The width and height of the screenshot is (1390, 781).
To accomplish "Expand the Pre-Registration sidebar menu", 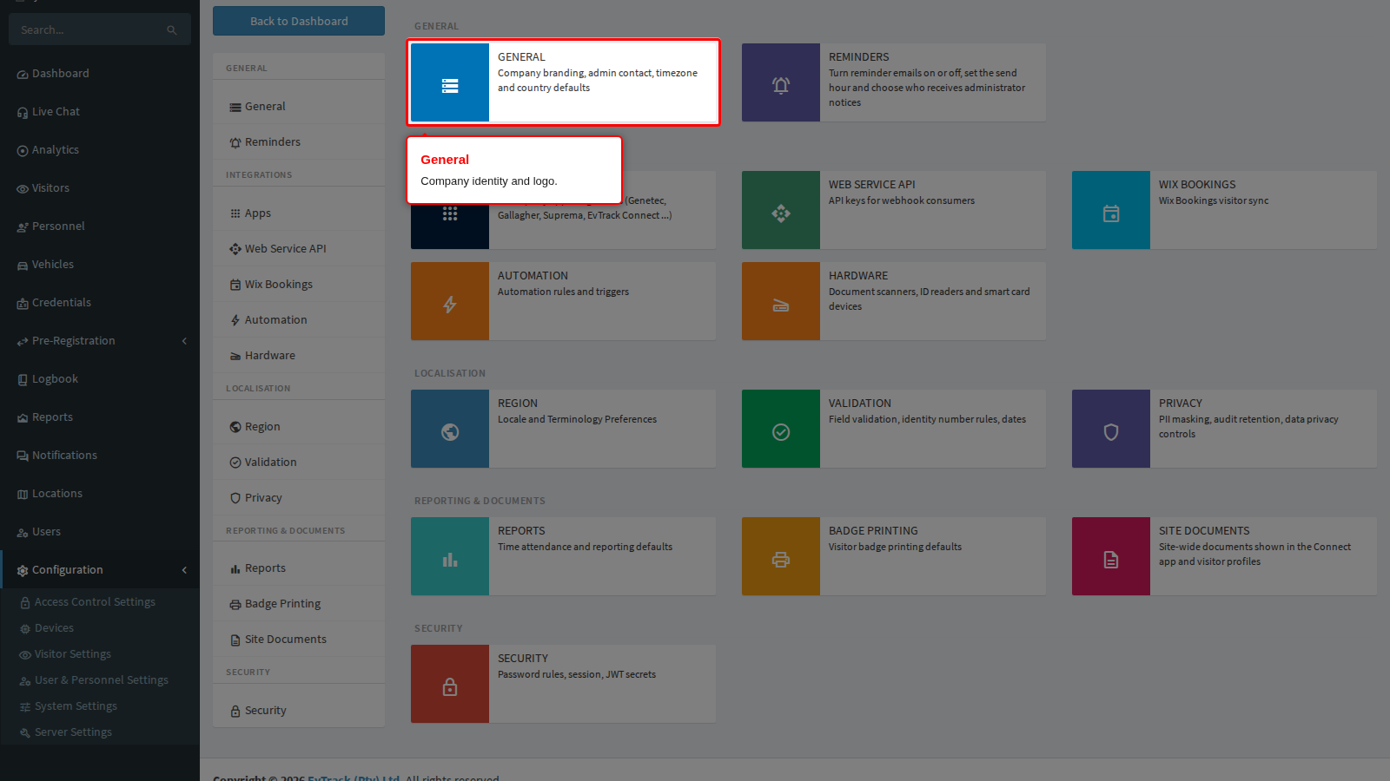I will (x=184, y=341).
